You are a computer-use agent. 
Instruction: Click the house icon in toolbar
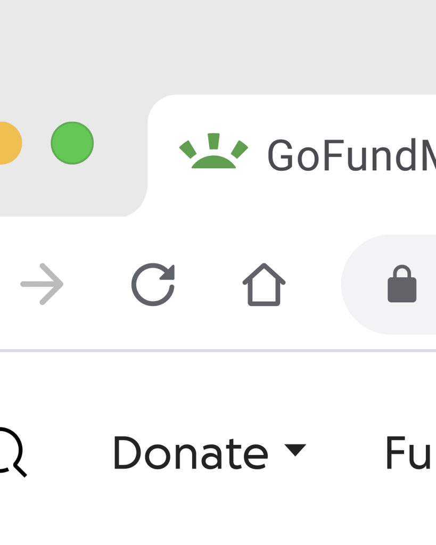coord(264,284)
